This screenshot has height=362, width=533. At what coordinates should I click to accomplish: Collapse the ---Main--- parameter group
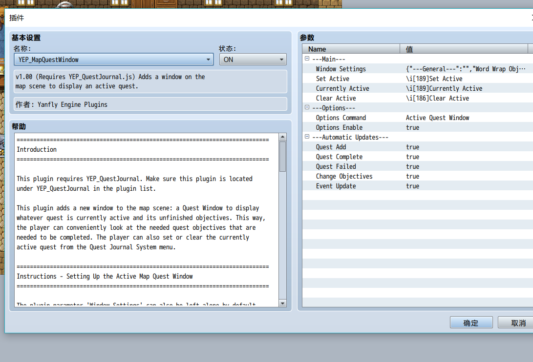click(x=307, y=59)
